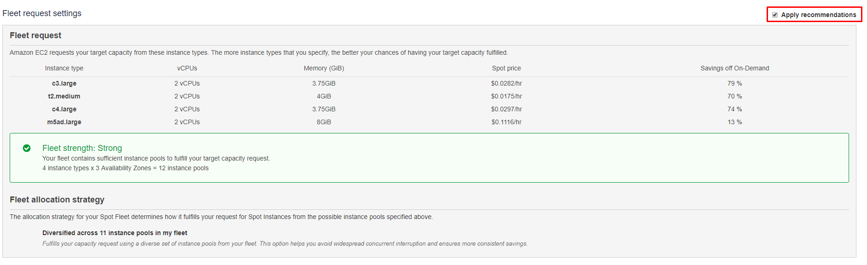Select the c4.large instance type
Screen dimensions: 867x265
64,109
